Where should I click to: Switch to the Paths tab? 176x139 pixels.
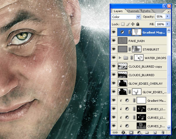147,11
